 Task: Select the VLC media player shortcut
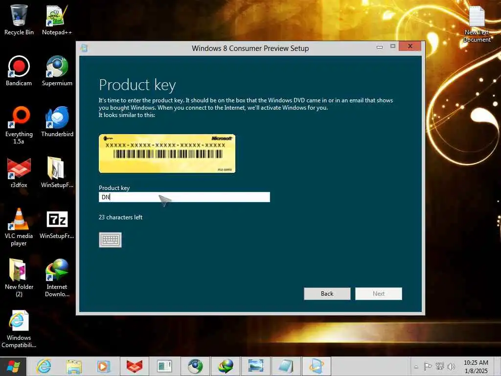[19, 227]
